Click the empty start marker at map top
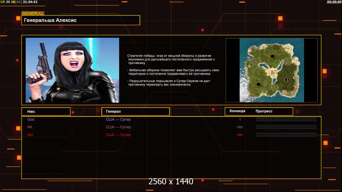The height and width of the screenshot is (192, 342). [x=272, y=56]
